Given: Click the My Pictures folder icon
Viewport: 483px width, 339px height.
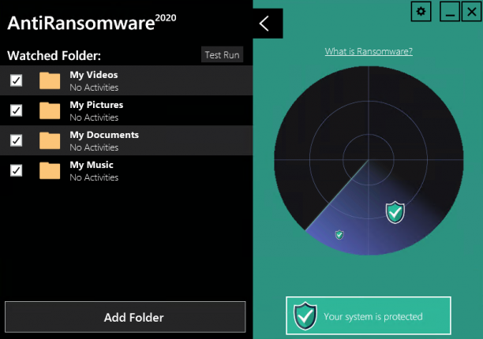Looking at the screenshot, I should tap(50, 110).
